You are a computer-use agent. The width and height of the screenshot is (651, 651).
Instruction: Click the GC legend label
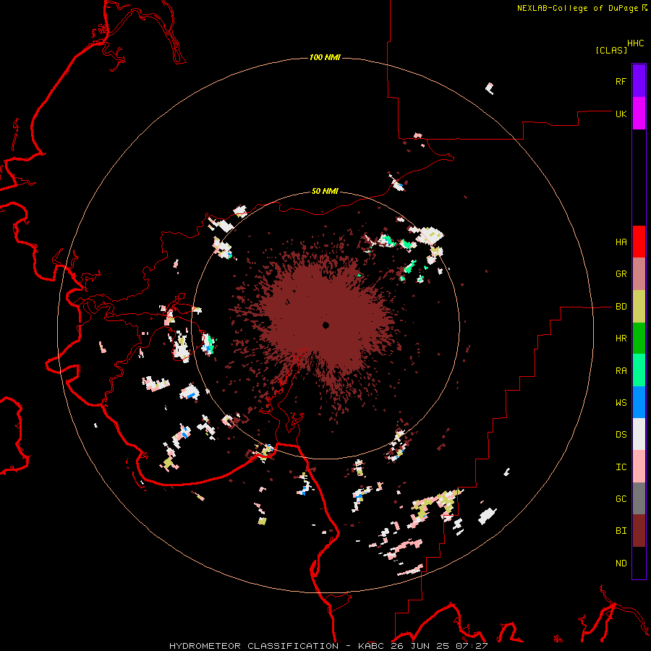click(x=621, y=499)
